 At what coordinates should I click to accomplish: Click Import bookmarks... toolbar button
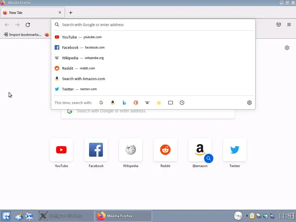[x=23, y=35]
